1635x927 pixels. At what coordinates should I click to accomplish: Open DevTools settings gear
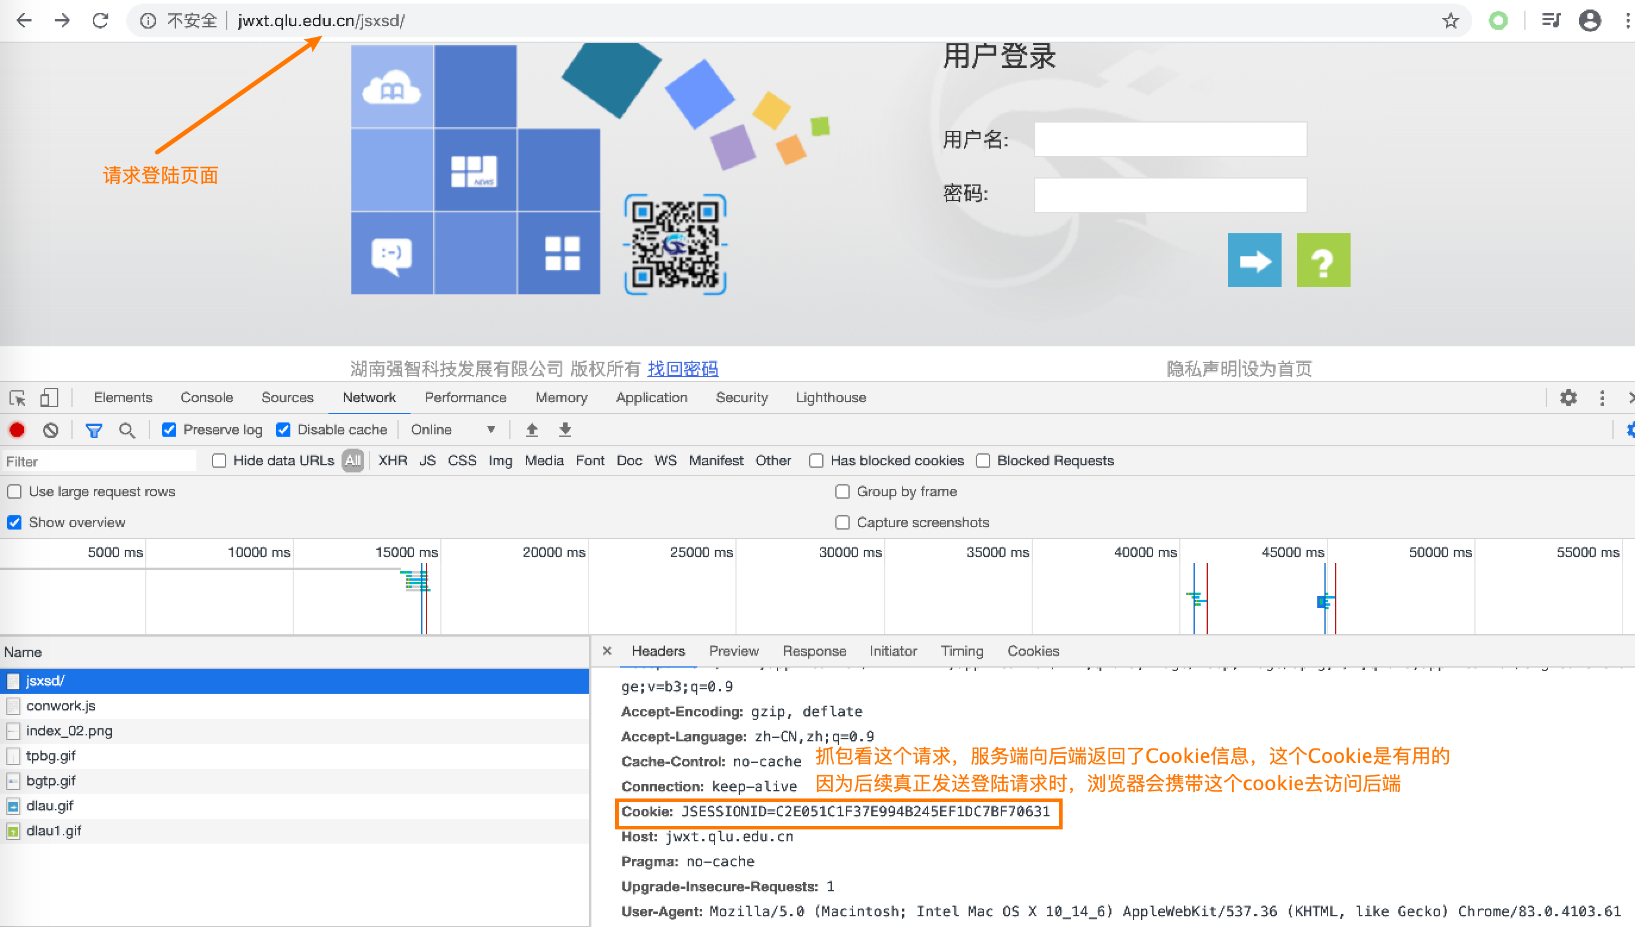point(1568,397)
